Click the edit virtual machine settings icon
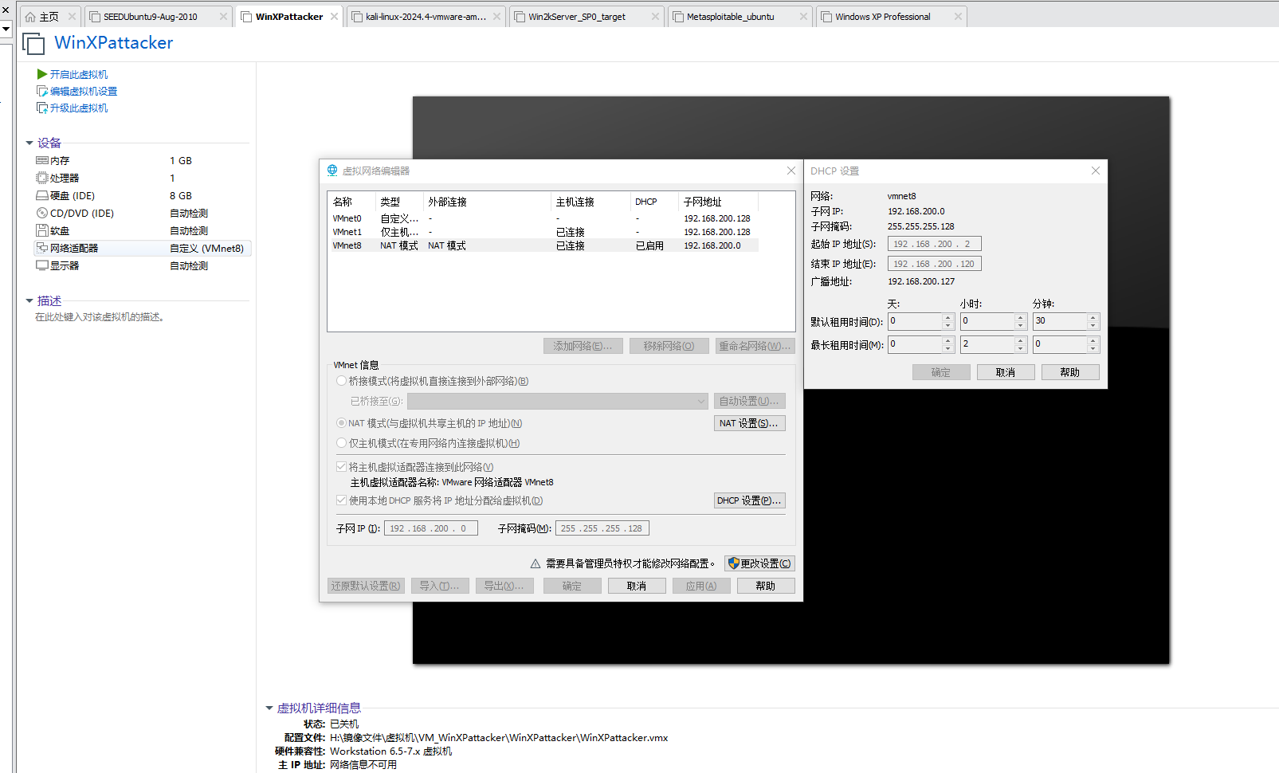The image size is (1279, 773). [x=42, y=91]
